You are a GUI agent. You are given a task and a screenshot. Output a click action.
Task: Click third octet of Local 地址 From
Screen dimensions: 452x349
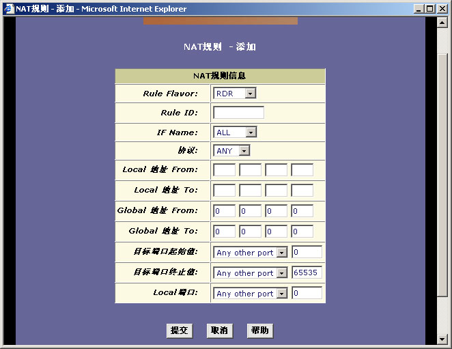pos(276,169)
